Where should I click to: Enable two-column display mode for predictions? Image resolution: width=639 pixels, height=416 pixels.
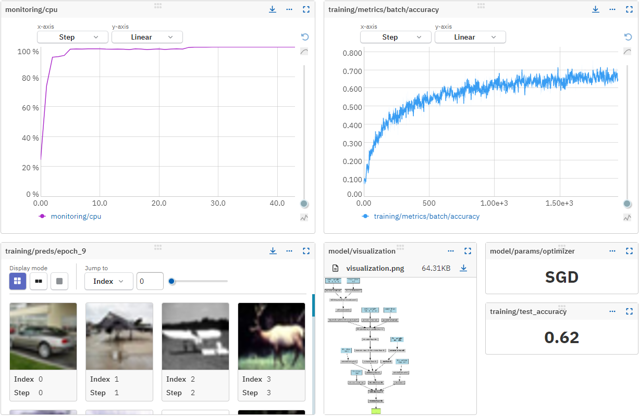pyautogui.click(x=38, y=281)
